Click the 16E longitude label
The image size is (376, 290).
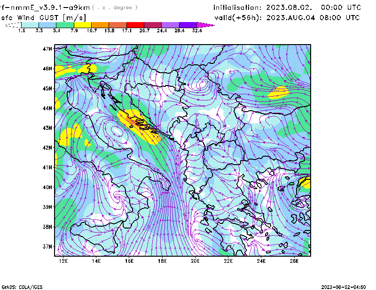tap(129, 261)
